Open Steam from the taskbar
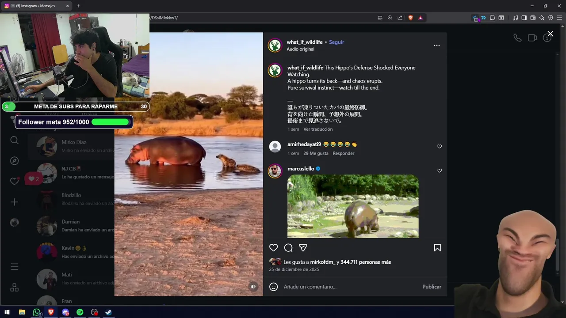This screenshot has height=318, width=566. [108, 312]
